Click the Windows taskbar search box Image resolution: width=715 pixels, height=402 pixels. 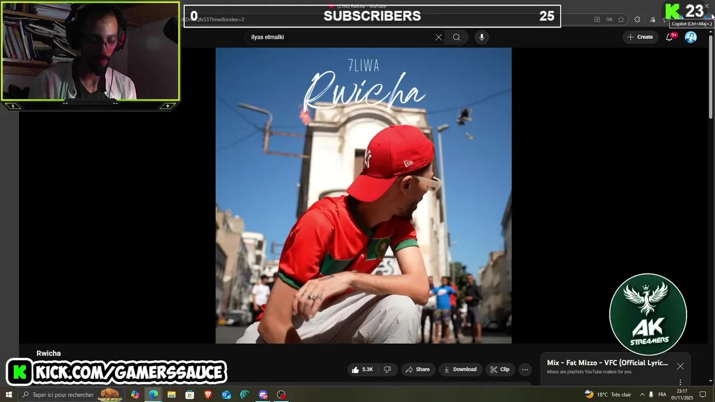pyautogui.click(x=71, y=395)
